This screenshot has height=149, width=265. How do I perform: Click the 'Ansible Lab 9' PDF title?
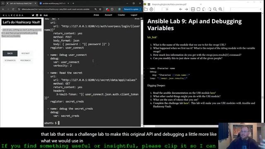195,25
